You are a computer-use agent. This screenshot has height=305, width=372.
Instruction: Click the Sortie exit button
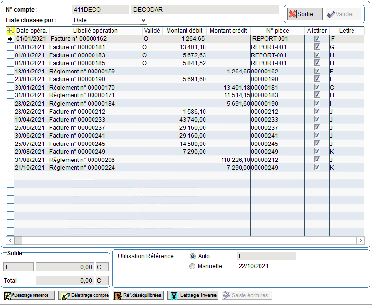305,14
